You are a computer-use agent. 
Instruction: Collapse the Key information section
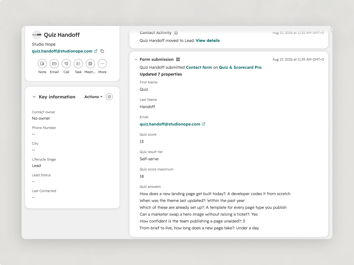coord(34,97)
